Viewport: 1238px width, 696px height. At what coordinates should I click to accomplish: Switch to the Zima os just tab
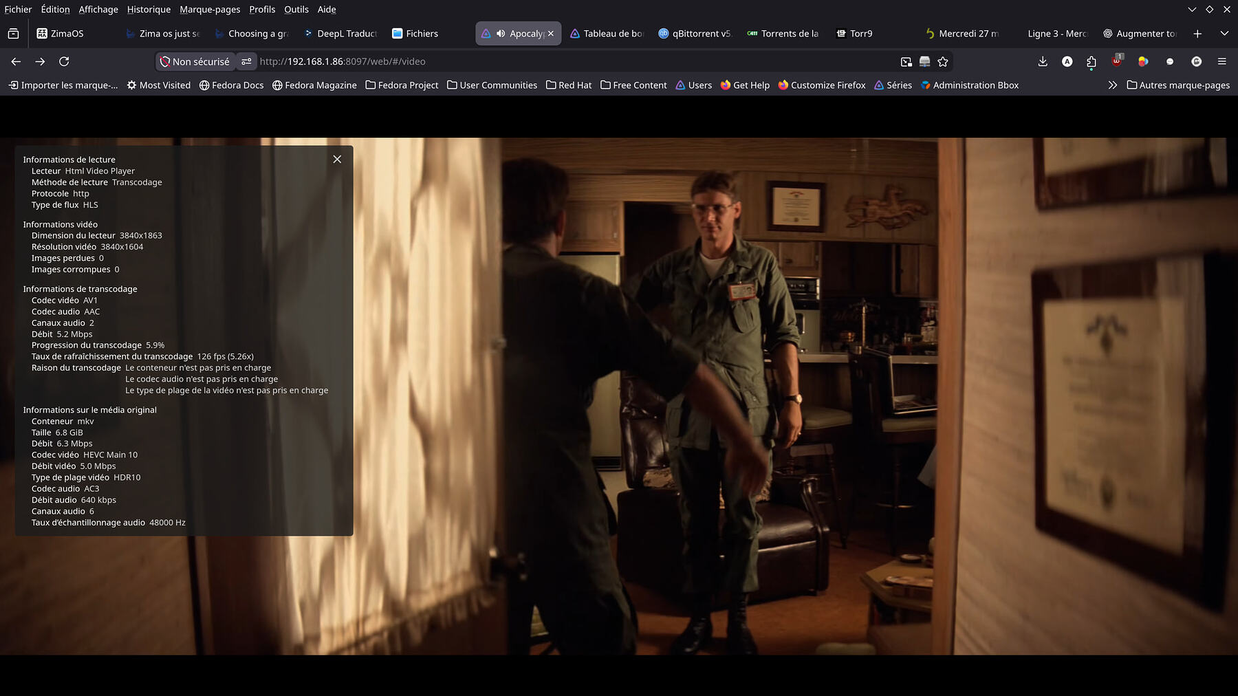coord(162,34)
